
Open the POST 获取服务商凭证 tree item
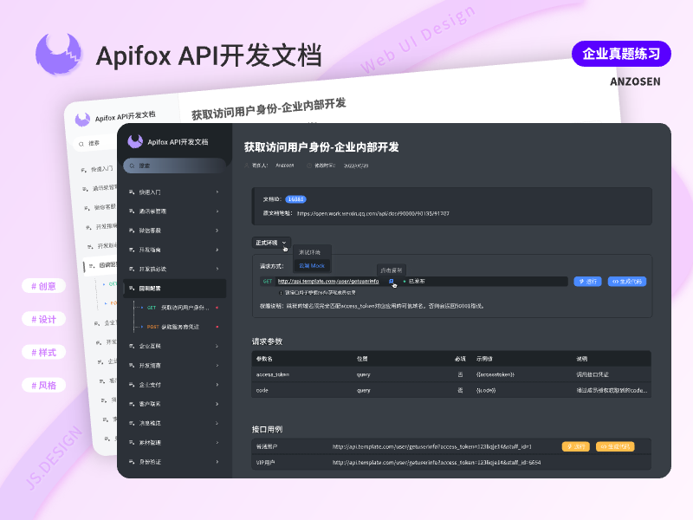point(178,327)
